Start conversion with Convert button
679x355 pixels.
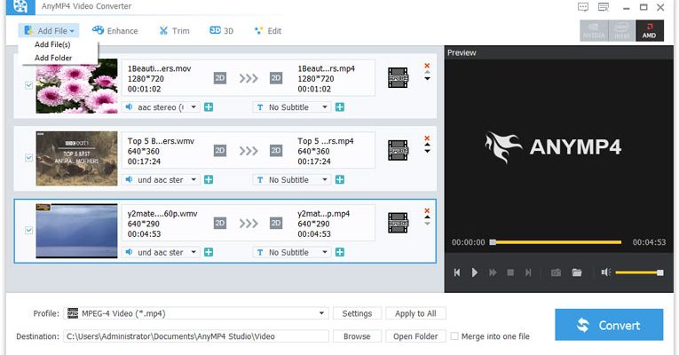(609, 325)
